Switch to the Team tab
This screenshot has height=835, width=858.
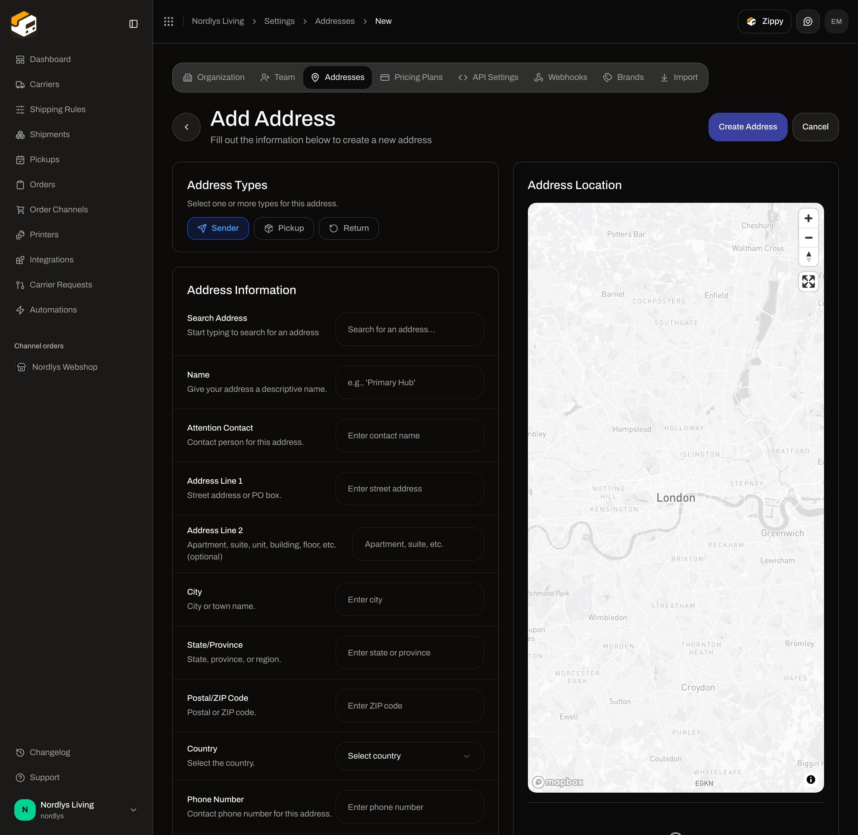pyautogui.click(x=278, y=78)
